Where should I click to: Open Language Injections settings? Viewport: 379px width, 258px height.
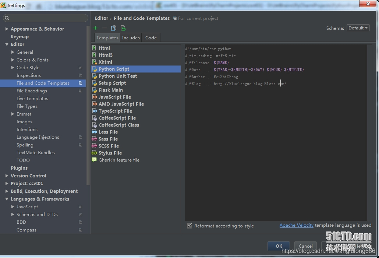[38, 137]
